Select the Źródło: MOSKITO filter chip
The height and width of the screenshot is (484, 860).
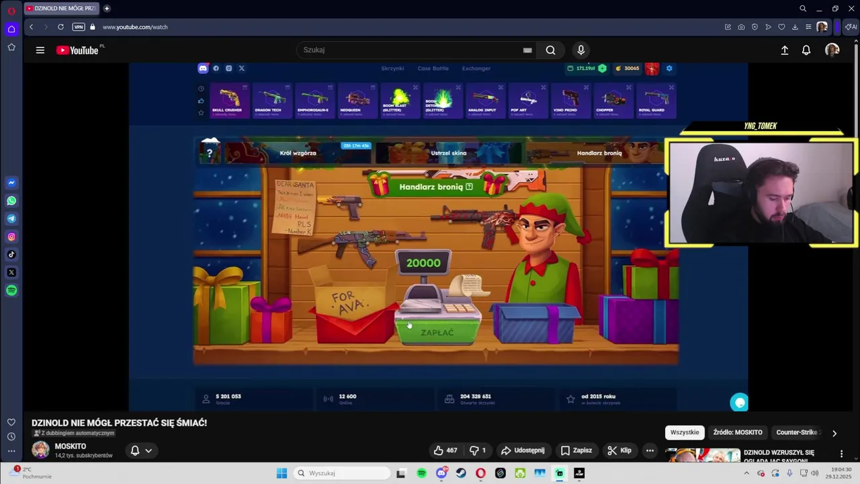738,432
